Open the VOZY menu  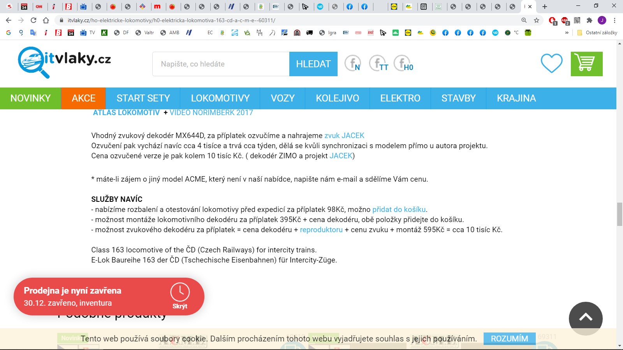[x=283, y=98]
